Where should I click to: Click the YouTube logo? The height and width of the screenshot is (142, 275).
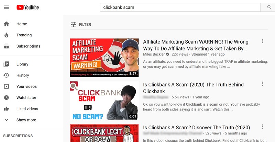point(28,7)
